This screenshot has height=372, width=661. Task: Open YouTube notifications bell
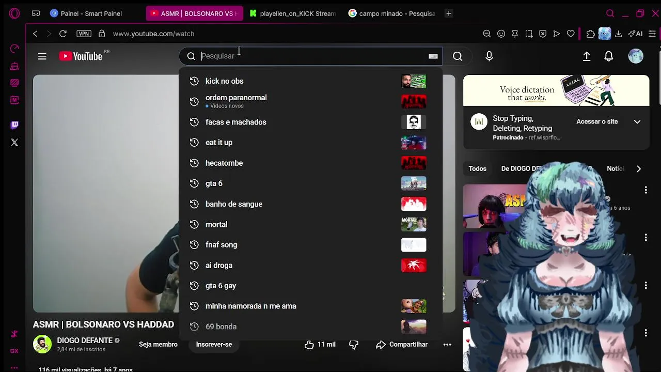[x=609, y=56]
